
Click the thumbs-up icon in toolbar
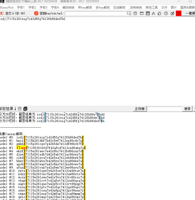point(159,13)
